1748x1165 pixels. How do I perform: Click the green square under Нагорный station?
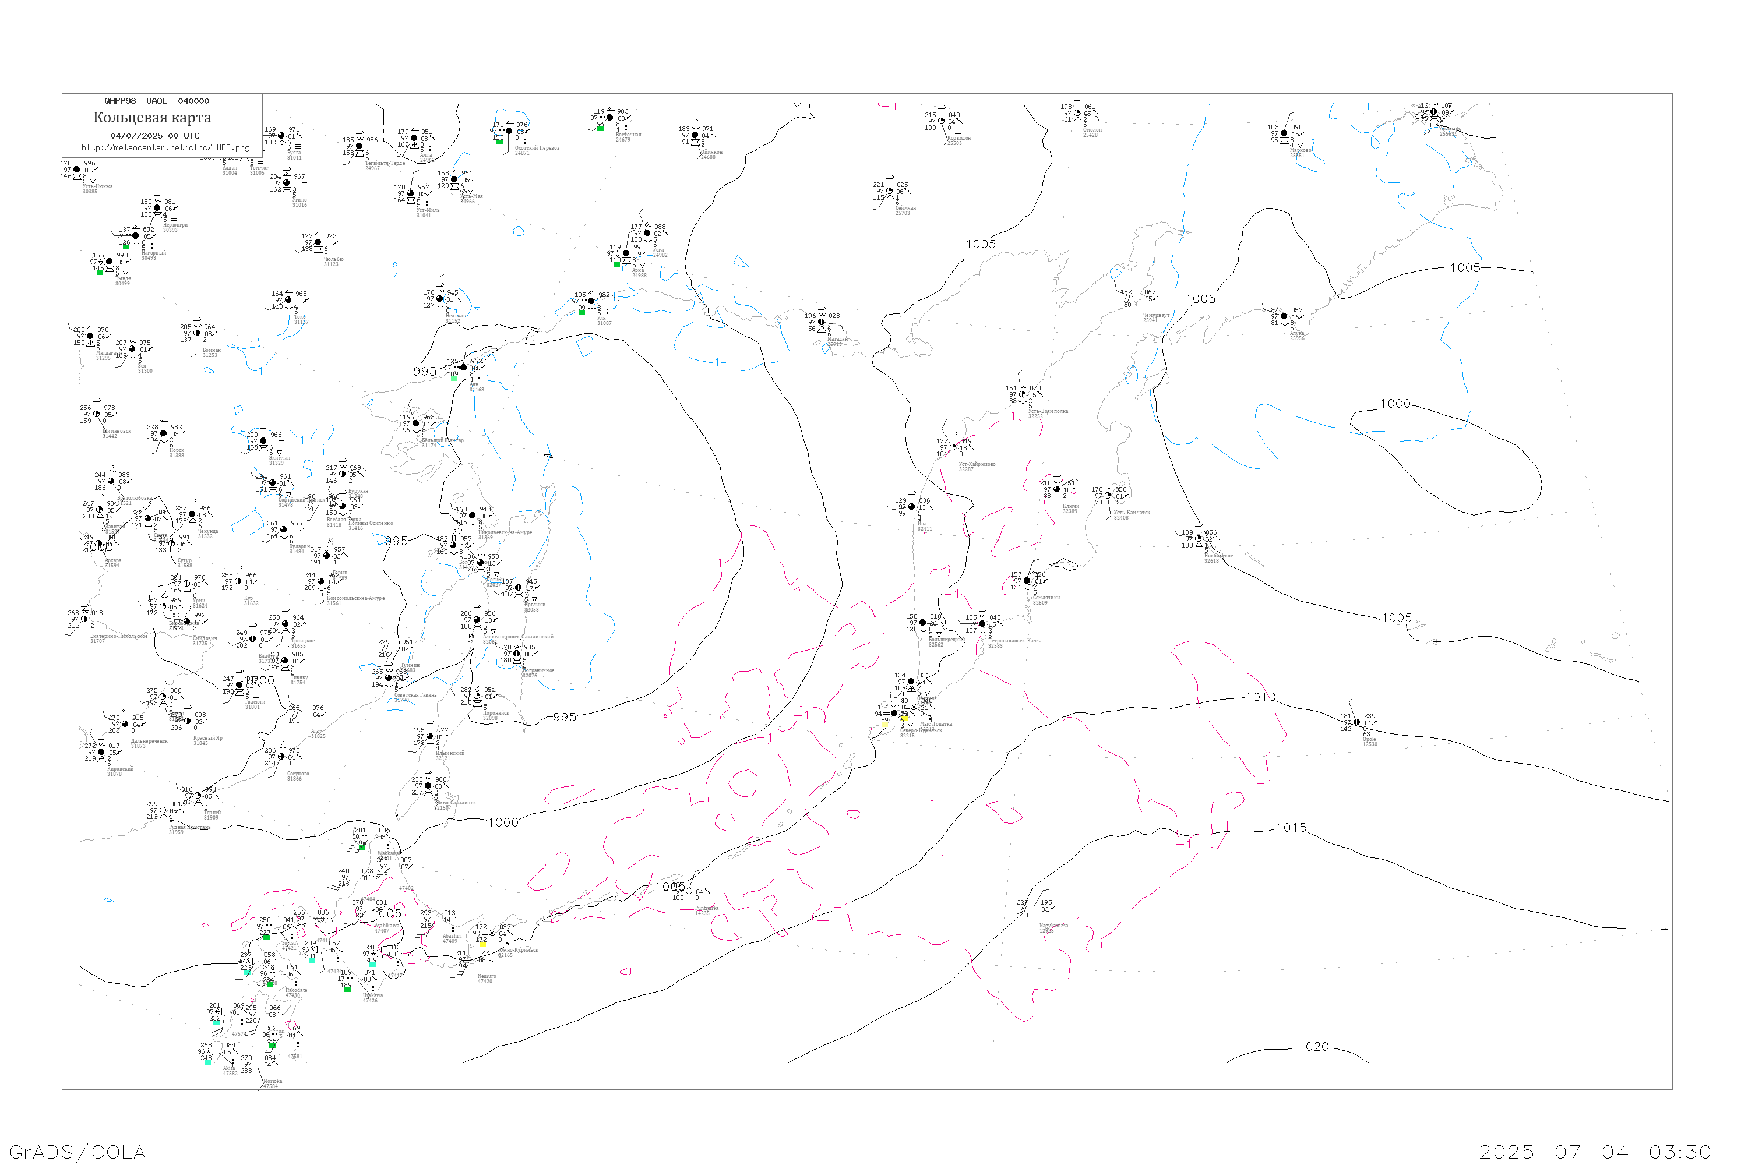126,246
